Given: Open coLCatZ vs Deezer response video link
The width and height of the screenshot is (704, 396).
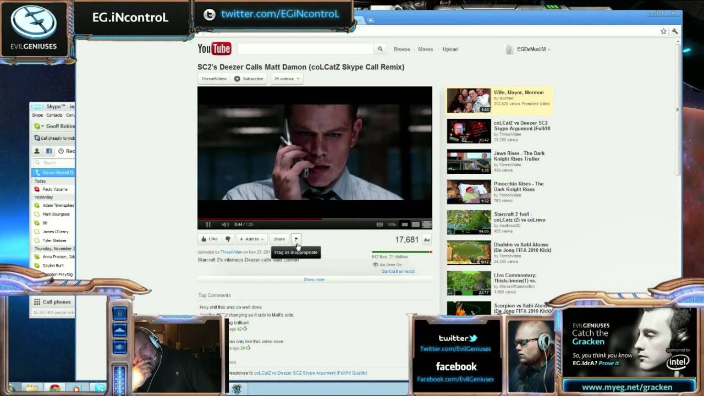Looking at the screenshot, I should [310, 373].
